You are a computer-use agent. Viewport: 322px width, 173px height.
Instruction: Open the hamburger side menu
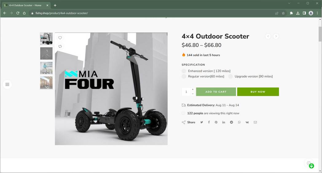[x=7, y=84]
